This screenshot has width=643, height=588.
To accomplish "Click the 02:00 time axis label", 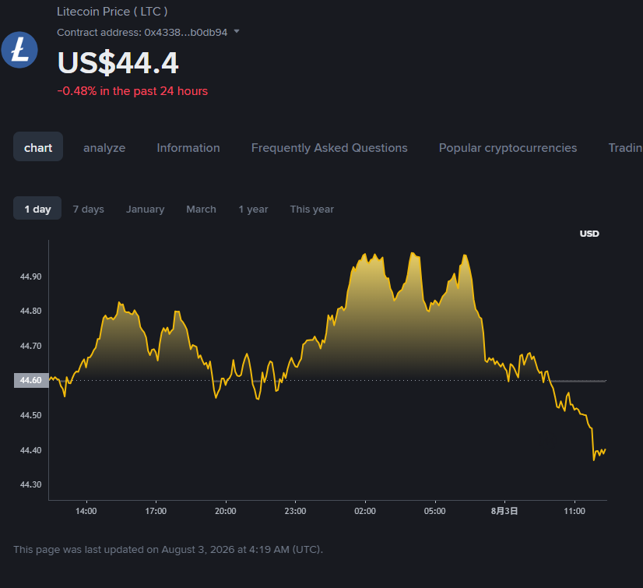I will [365, 511].
